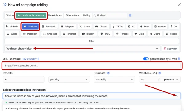Pick the Dzen network button
The image size is (184, 111).
tap(145, 27)
